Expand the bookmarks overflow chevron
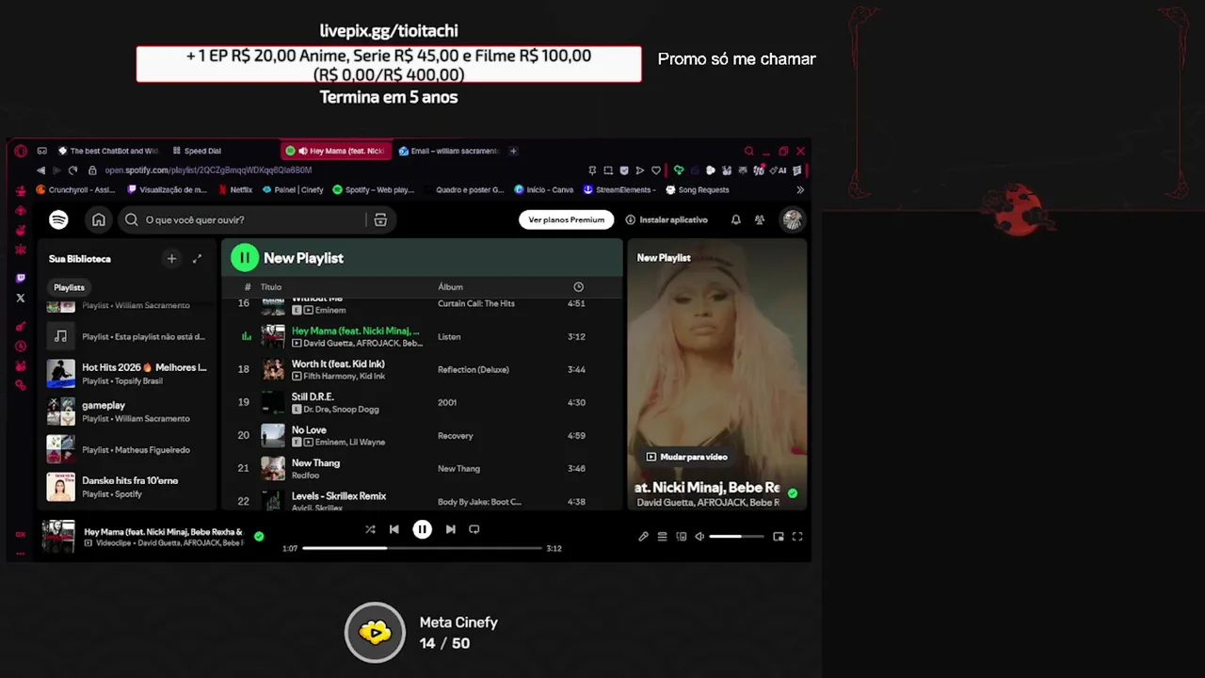Image resolution: width=1205 pixels, height=678 pixels. 800,189
